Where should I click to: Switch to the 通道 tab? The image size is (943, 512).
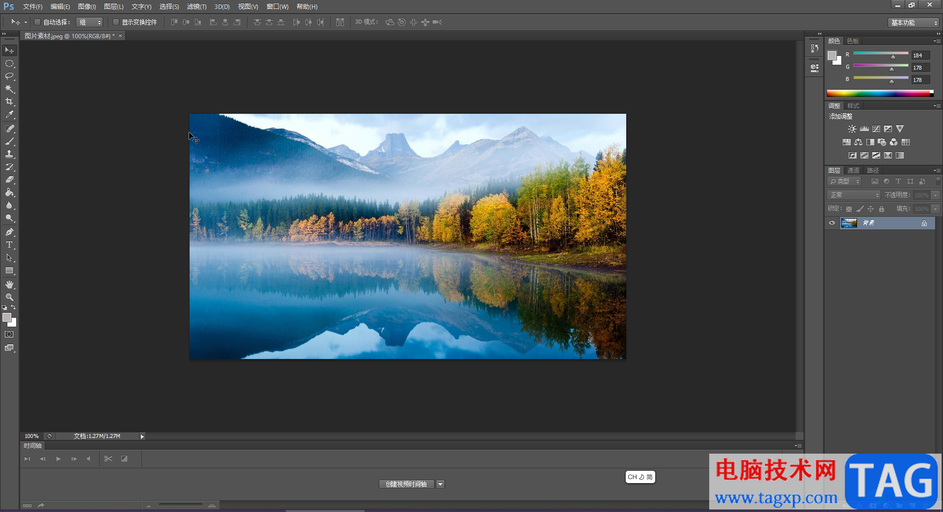tap(853, 171)
